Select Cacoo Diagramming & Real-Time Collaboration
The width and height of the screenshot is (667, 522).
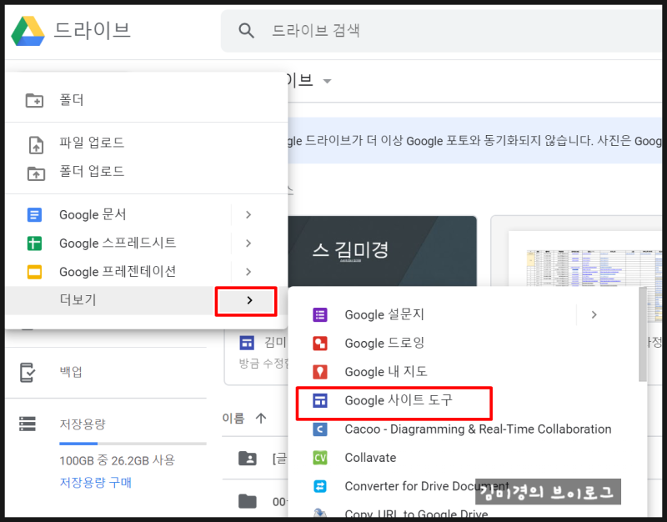[464, 429]
